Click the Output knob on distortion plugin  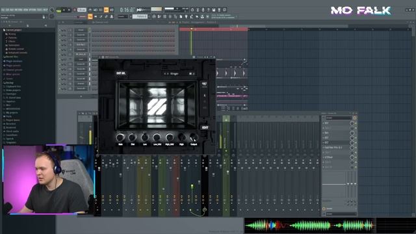click(x=194, y=137)
